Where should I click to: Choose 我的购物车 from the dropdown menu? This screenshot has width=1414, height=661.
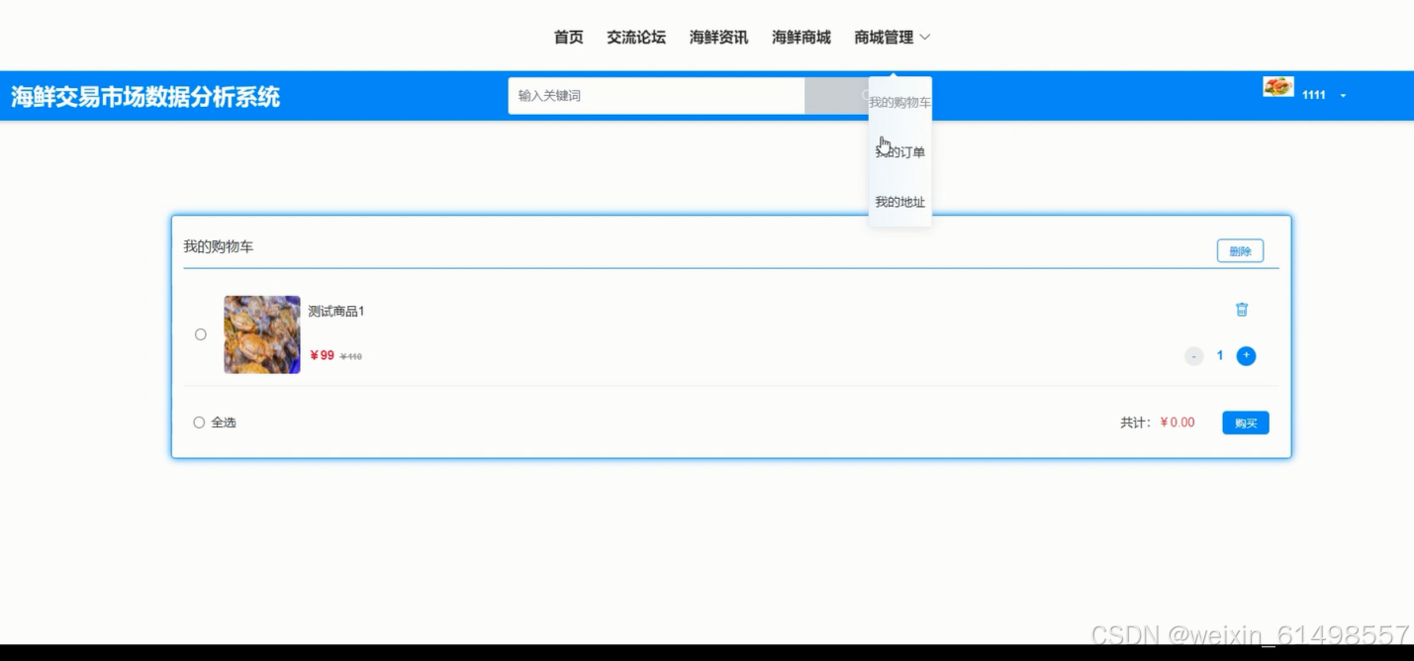pos(899,102)
